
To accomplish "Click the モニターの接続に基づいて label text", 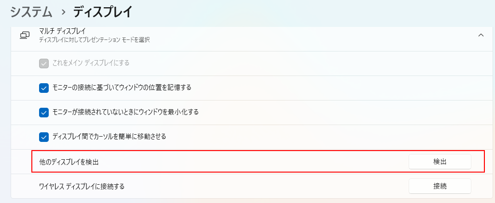I will click(x=122, y=88).
